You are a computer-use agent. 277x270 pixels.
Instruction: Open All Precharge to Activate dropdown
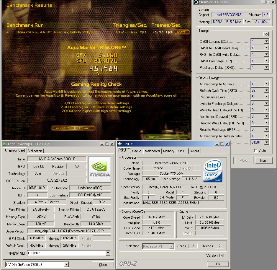pos(267,84)
